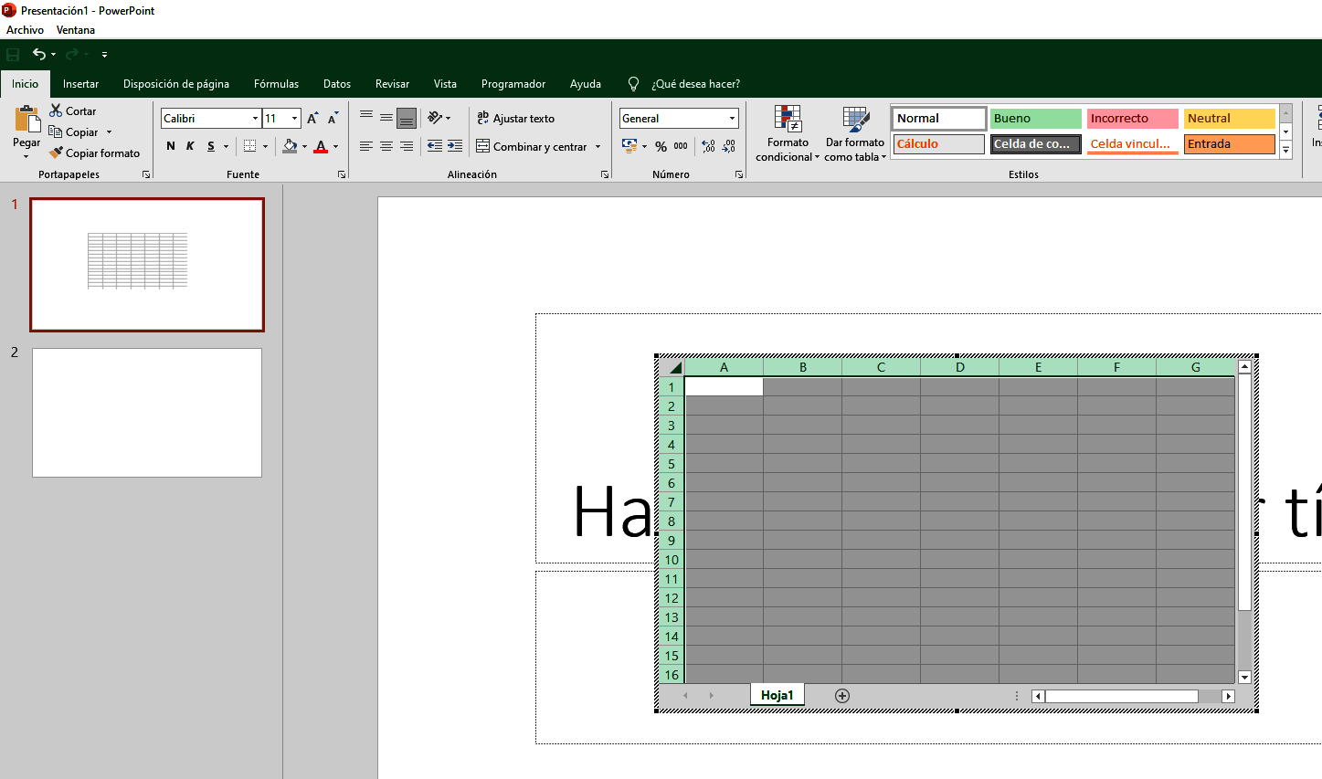Viewport: 1322px width, 779px height.
Task: Open the General number format dropdown
Action: point(731,118)
